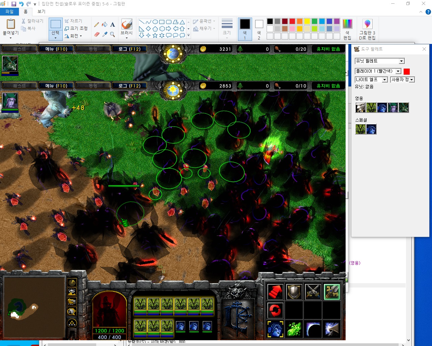
Task: Select the Magnifier tool
Action: pyautogui.click(x=113, y=34)
